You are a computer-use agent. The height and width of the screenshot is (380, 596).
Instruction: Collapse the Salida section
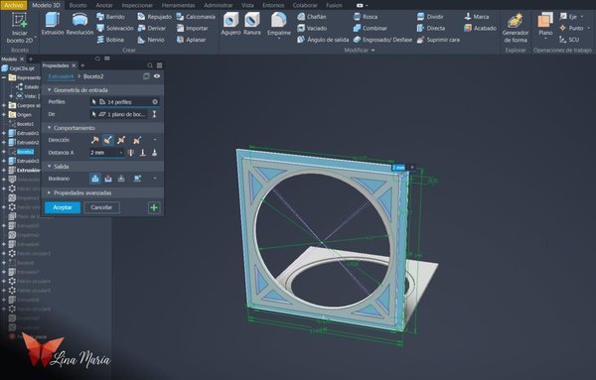point(49,167)
